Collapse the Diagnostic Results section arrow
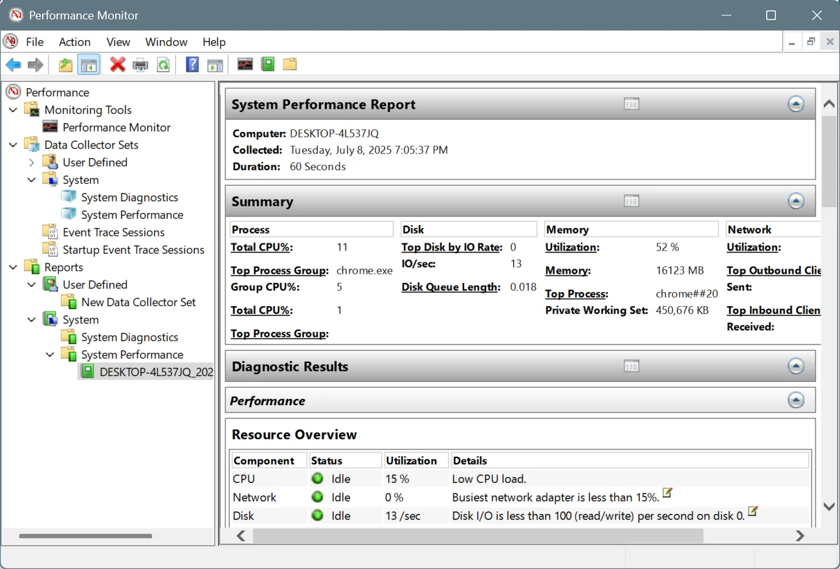Viewport: 840px width, 569px height. 796,366
